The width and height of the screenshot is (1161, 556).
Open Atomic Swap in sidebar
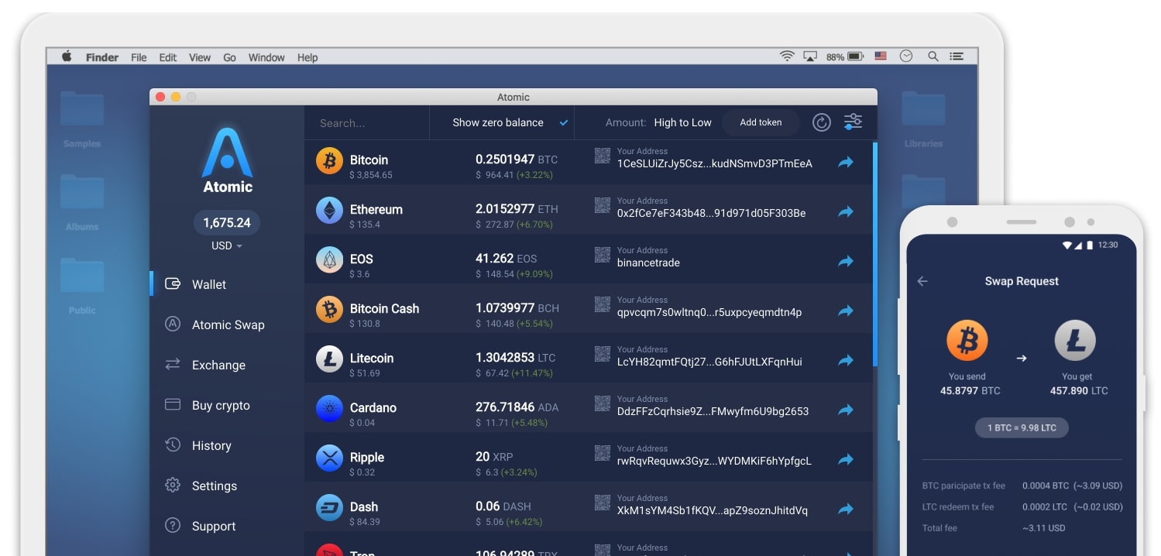click(228, 324)
